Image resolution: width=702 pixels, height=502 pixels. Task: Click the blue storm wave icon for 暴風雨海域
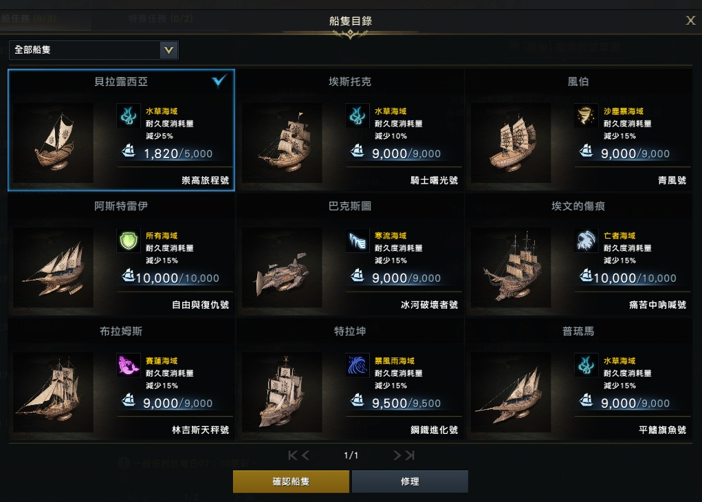(x=358, y=365)
